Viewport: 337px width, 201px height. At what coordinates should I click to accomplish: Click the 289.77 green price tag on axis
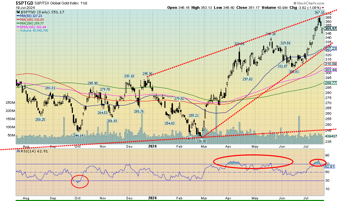click(330, 83)
